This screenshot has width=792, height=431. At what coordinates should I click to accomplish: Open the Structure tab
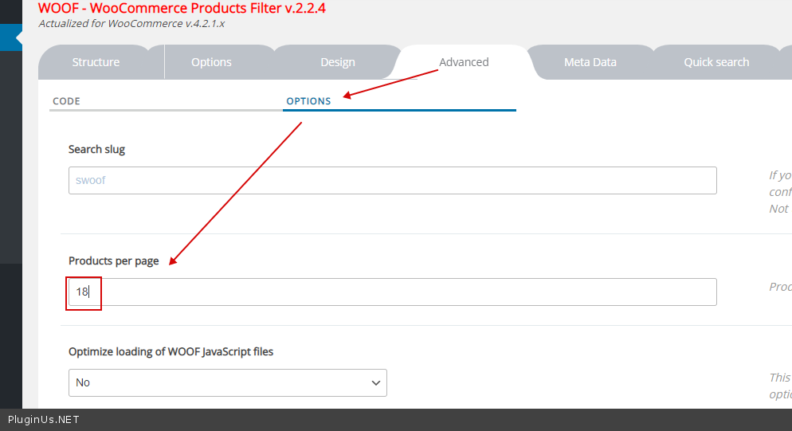tap(96, 62)
